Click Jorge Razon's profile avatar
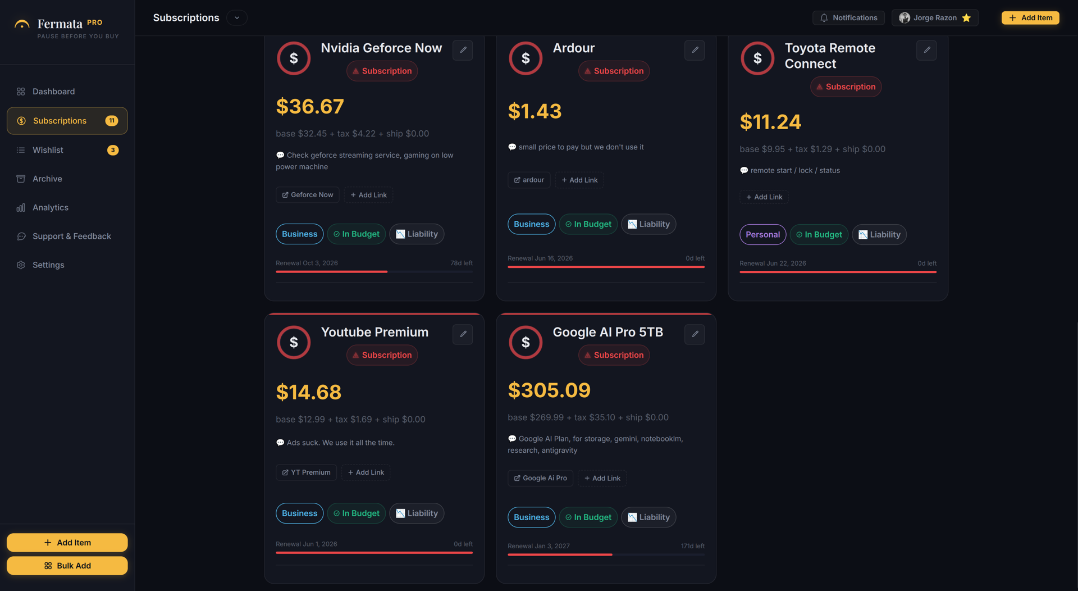Image resolution: width=1078 pixels, height=591 pixels. pyautogui.click(x=904, y=18)
